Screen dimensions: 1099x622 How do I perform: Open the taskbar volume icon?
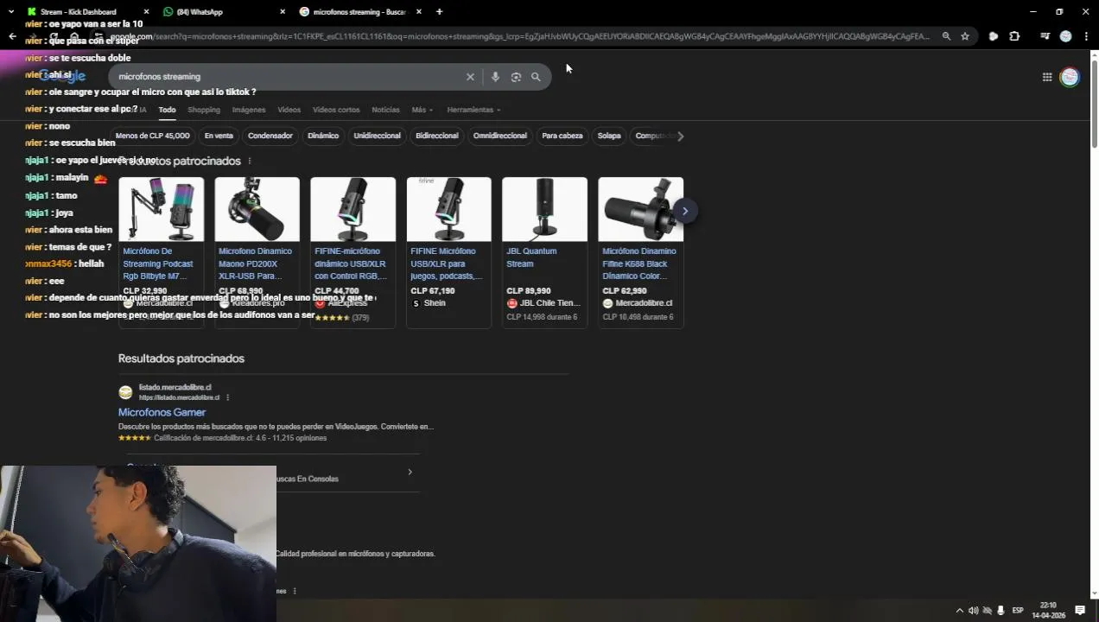[x=973, y=611]
